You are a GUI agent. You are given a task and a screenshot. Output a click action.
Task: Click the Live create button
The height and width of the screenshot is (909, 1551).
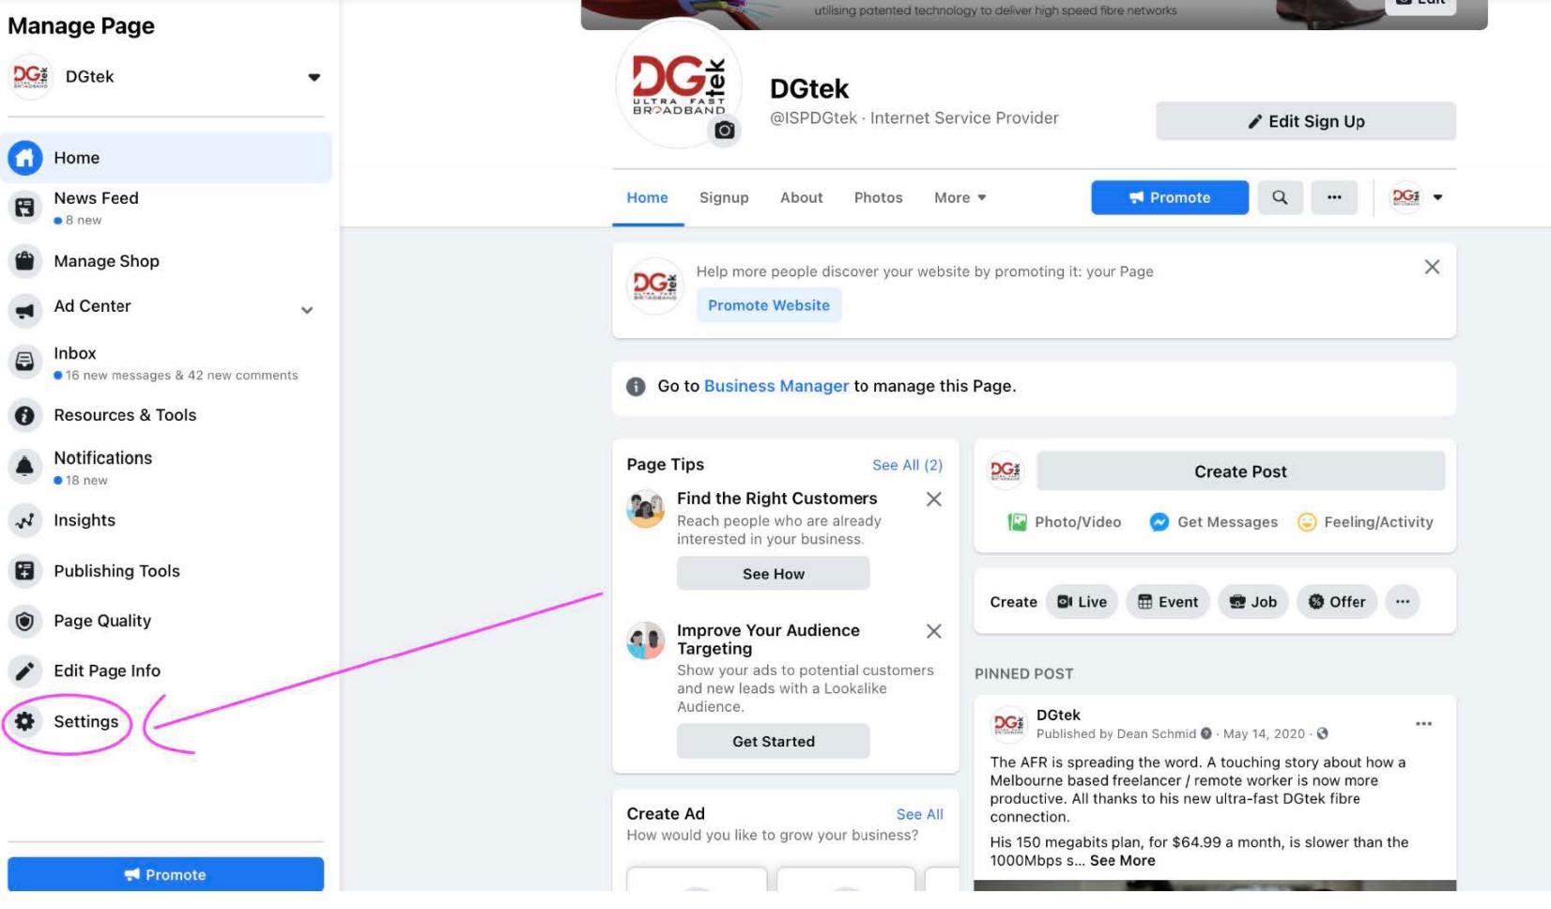point(1082,602)
